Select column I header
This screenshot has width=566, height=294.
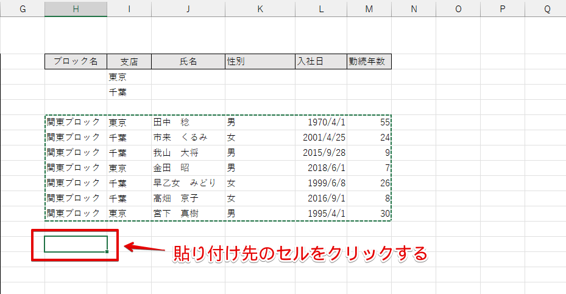(129, 9)
